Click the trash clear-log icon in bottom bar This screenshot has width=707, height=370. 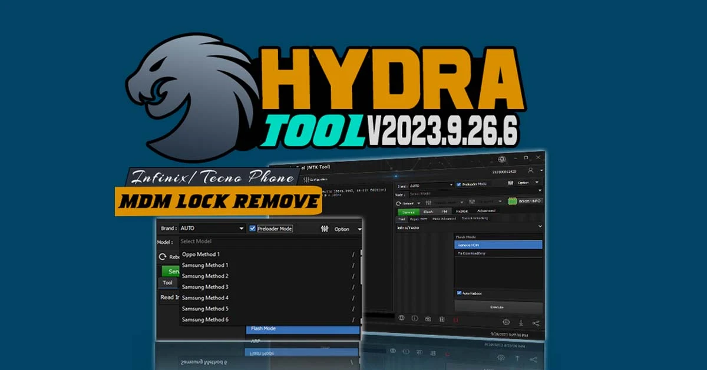[x=442, y=319]
